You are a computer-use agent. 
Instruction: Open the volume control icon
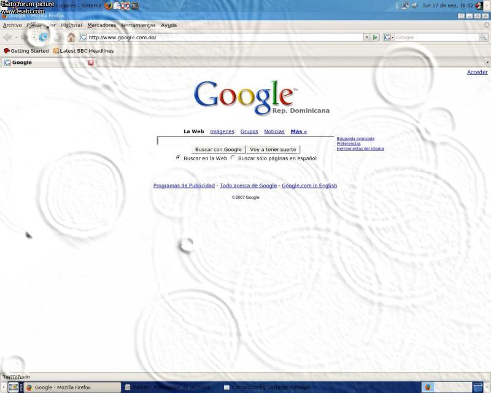click(415, 6)
